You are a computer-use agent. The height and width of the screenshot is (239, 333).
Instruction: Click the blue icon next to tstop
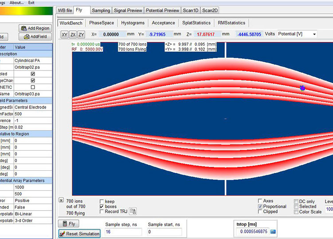coord(273,231)
